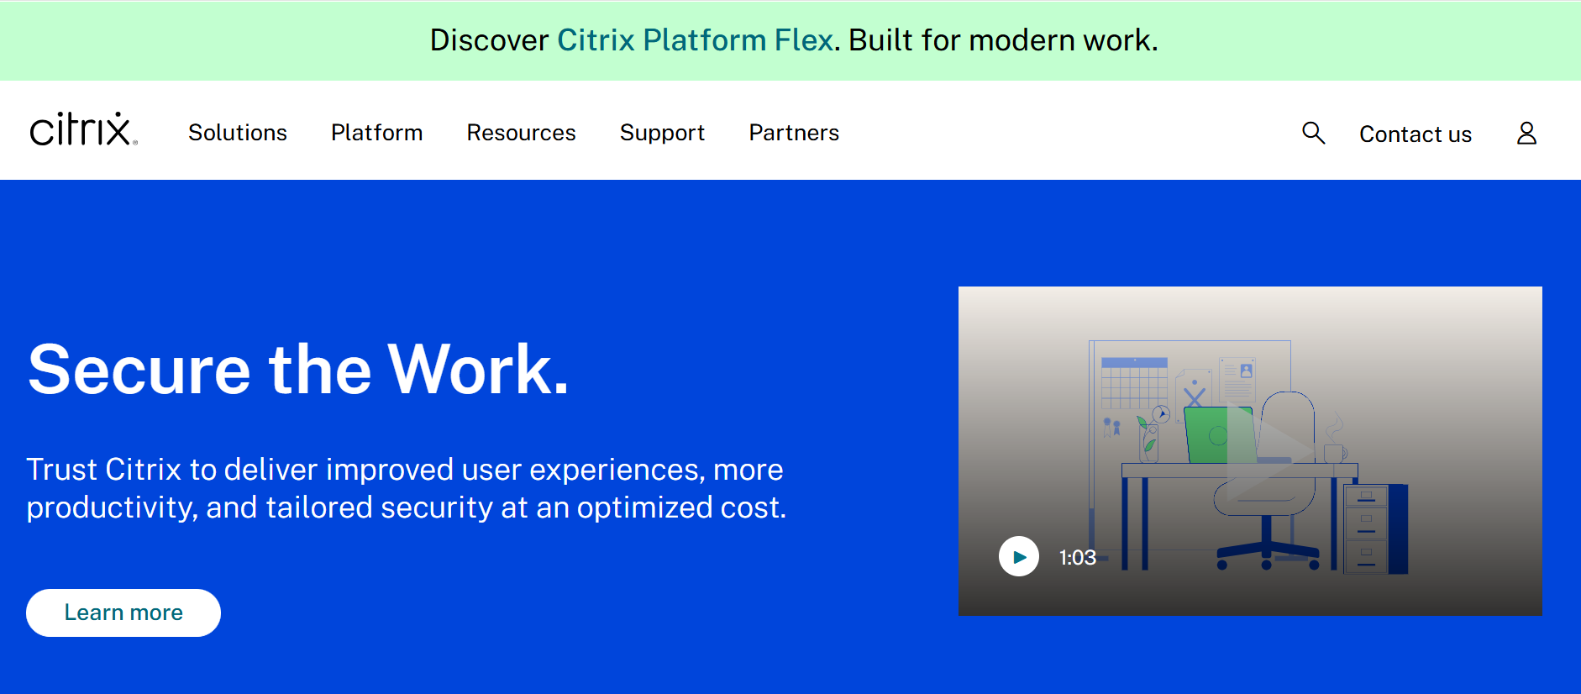Click the Learn more button
Screen dimensions: 1581x694
point(123,613)
